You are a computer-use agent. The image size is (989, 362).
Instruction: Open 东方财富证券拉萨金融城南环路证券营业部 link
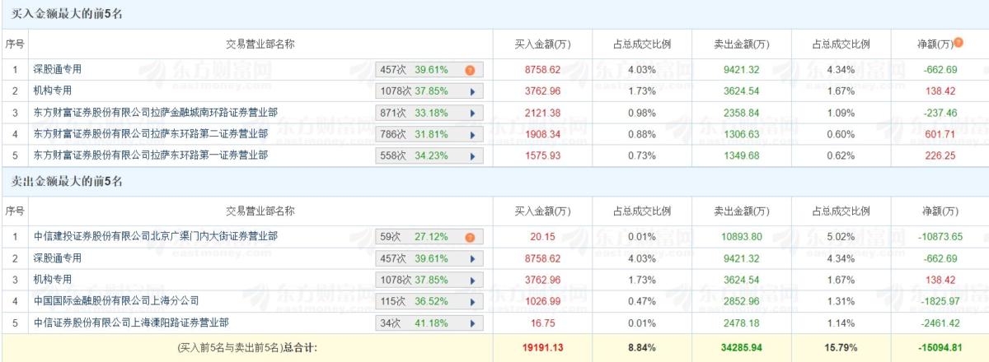click(x=157, y=112)
